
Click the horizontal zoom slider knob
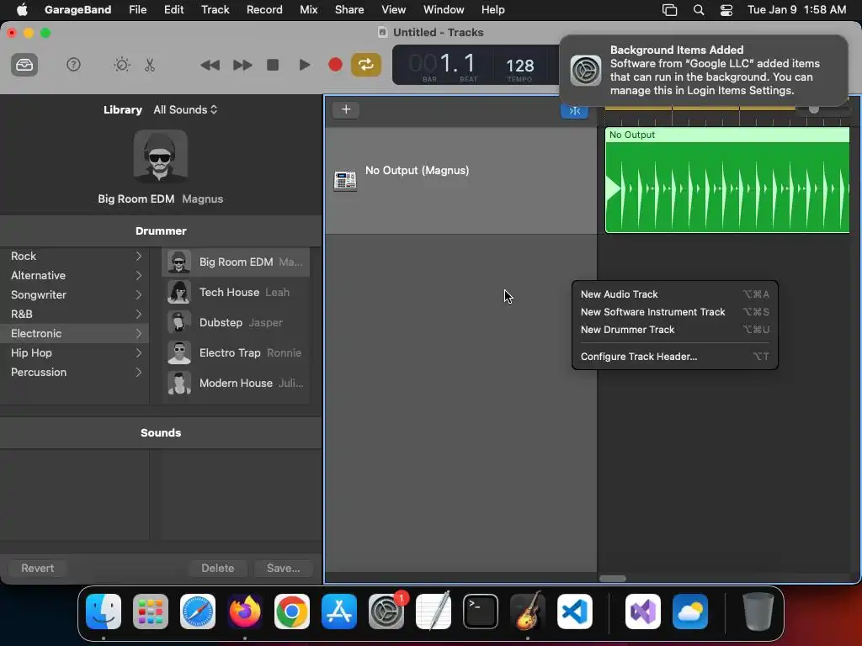tap(814, 110)
